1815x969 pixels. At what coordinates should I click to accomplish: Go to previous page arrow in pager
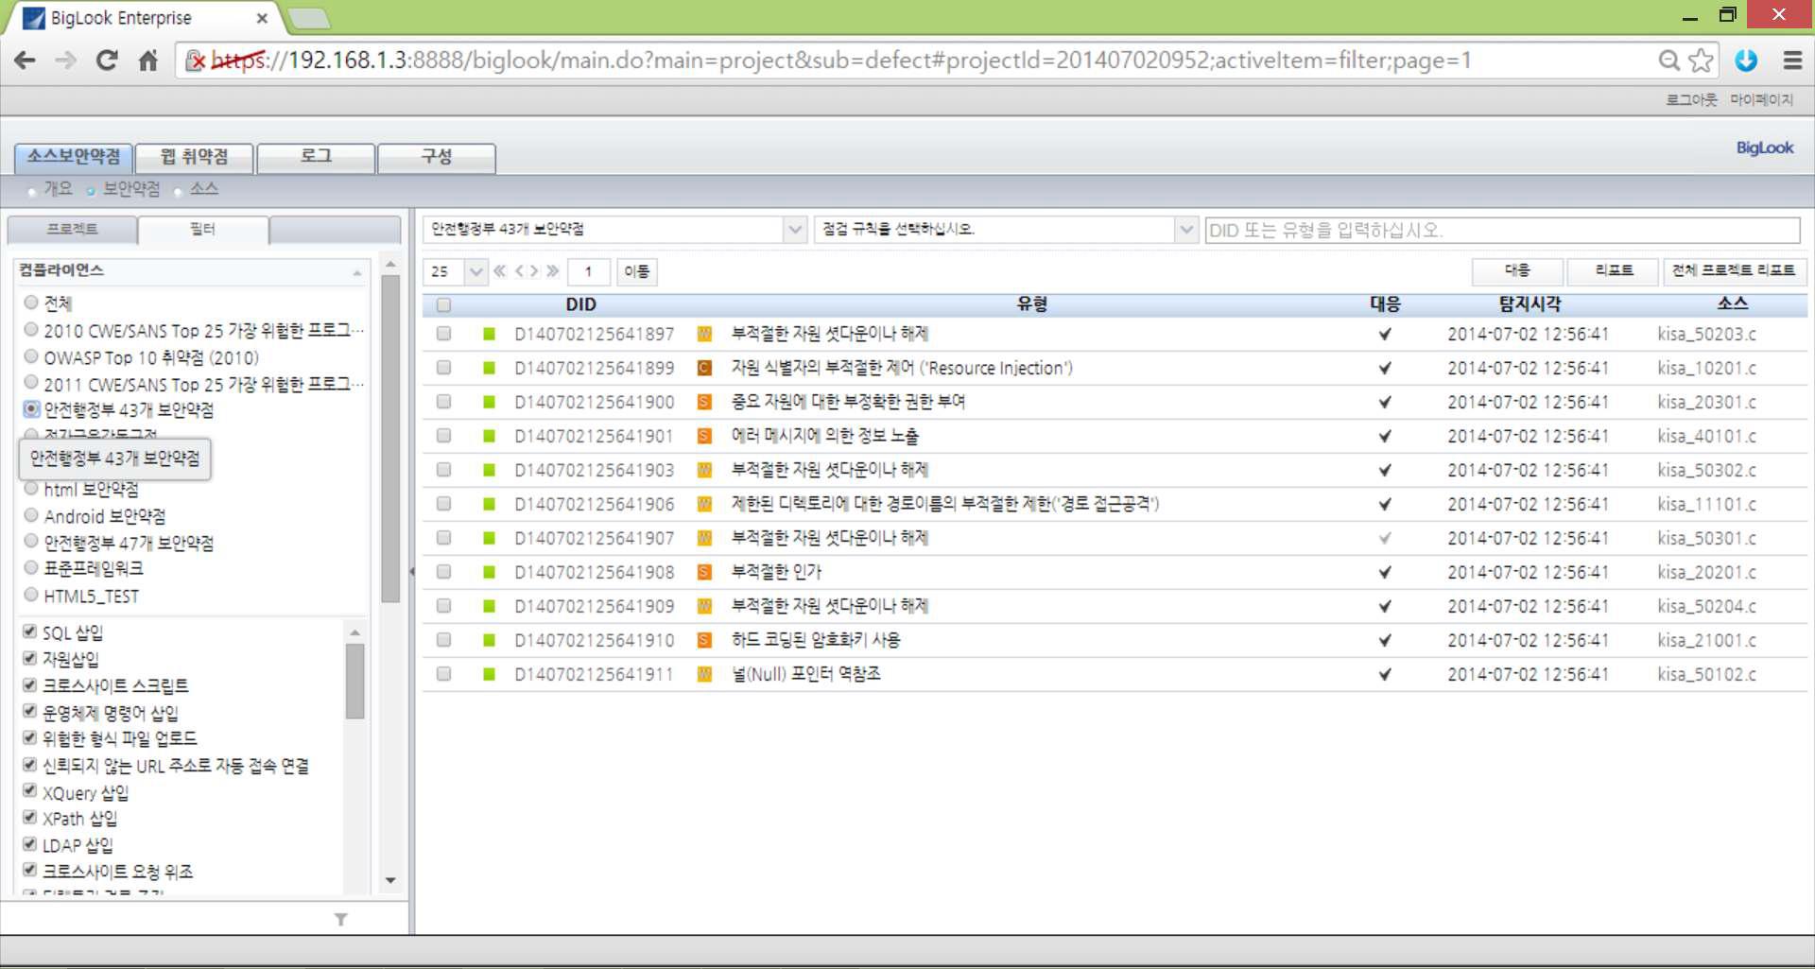(519, 271)
